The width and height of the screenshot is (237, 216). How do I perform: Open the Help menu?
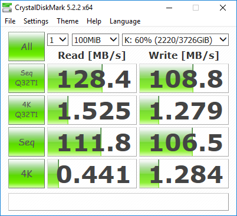[94, 21]
